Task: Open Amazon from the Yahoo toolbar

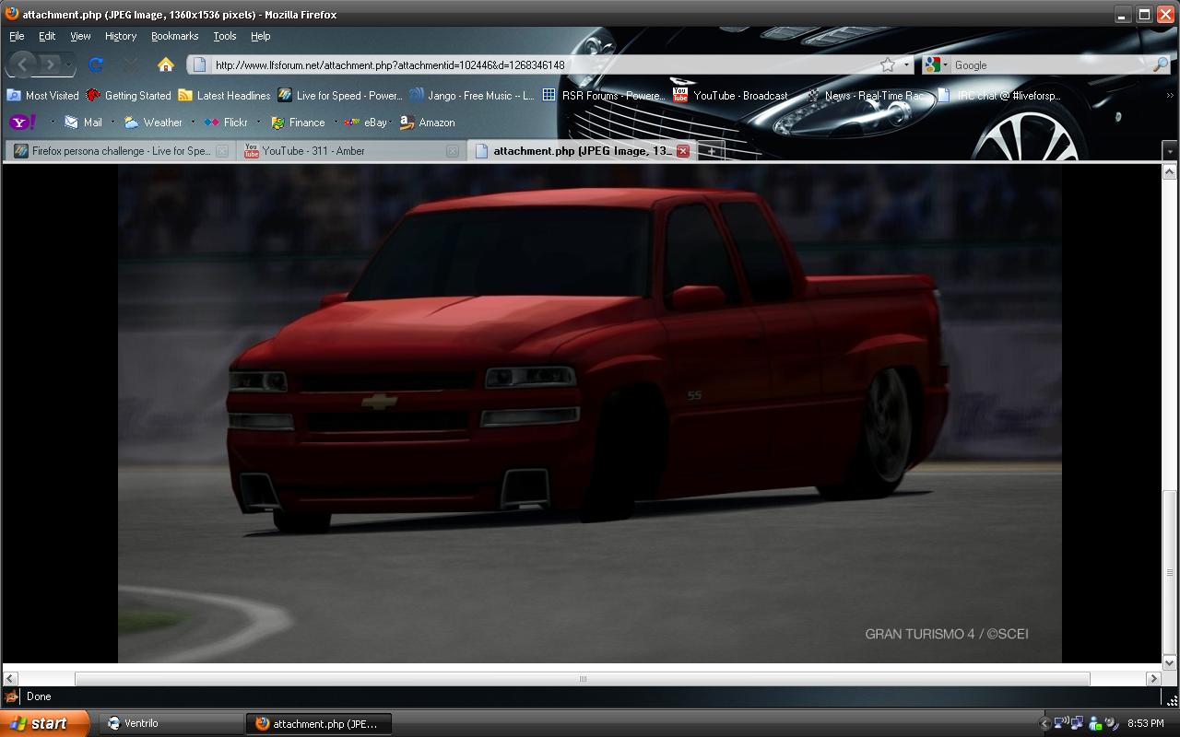Action: [x=427, y=122]
